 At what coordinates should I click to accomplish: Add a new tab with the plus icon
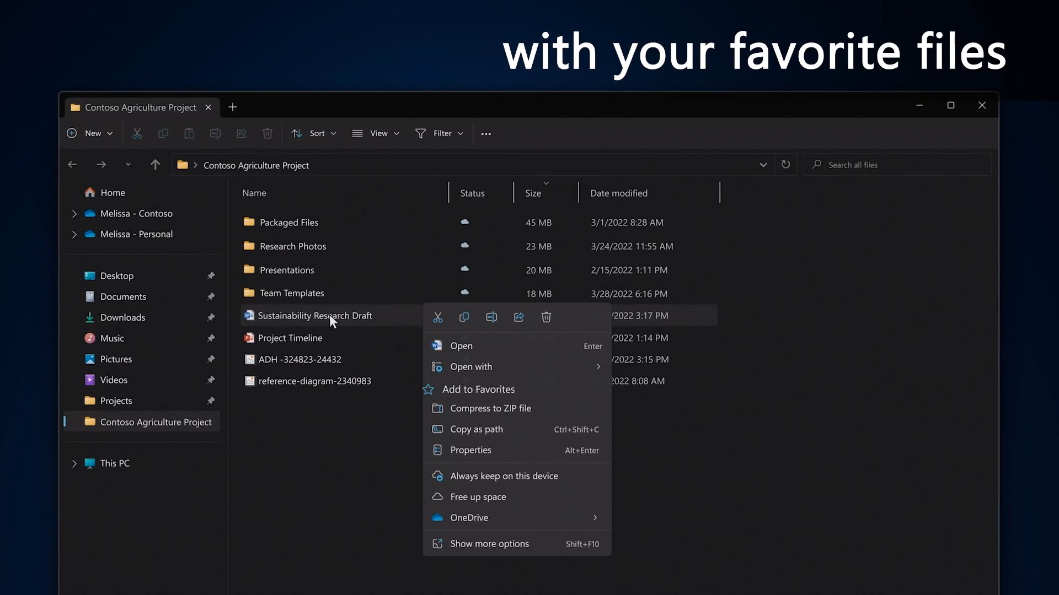coord(233,107)
